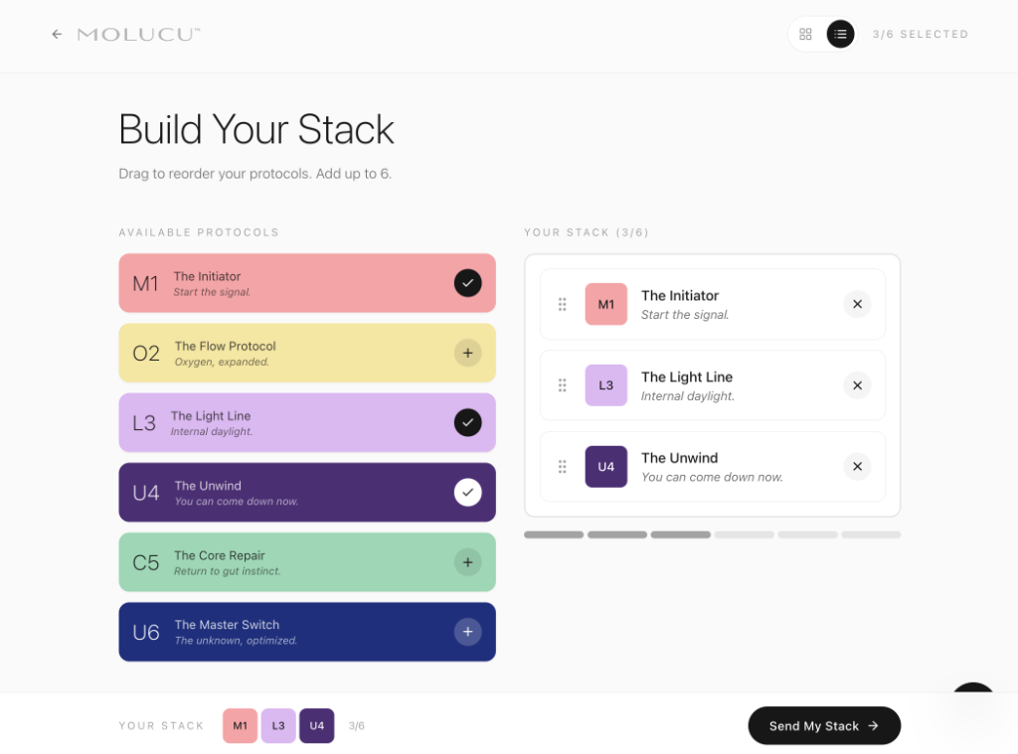Grab the drag handle for The Unwind
The height and width of the screenshot is (754, 1018).
click(x=563, y=467)
